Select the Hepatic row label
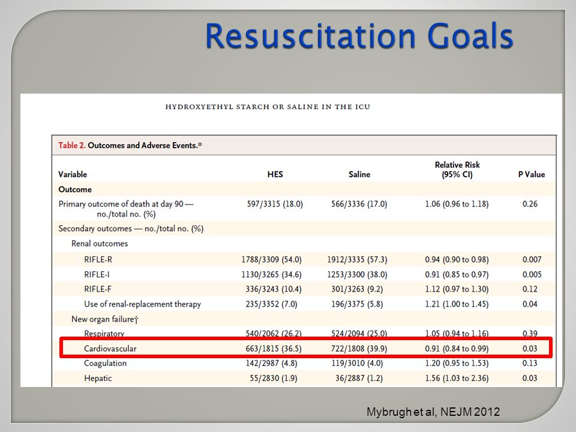Screen dimensions: 576x432 (x=98, y=379)
